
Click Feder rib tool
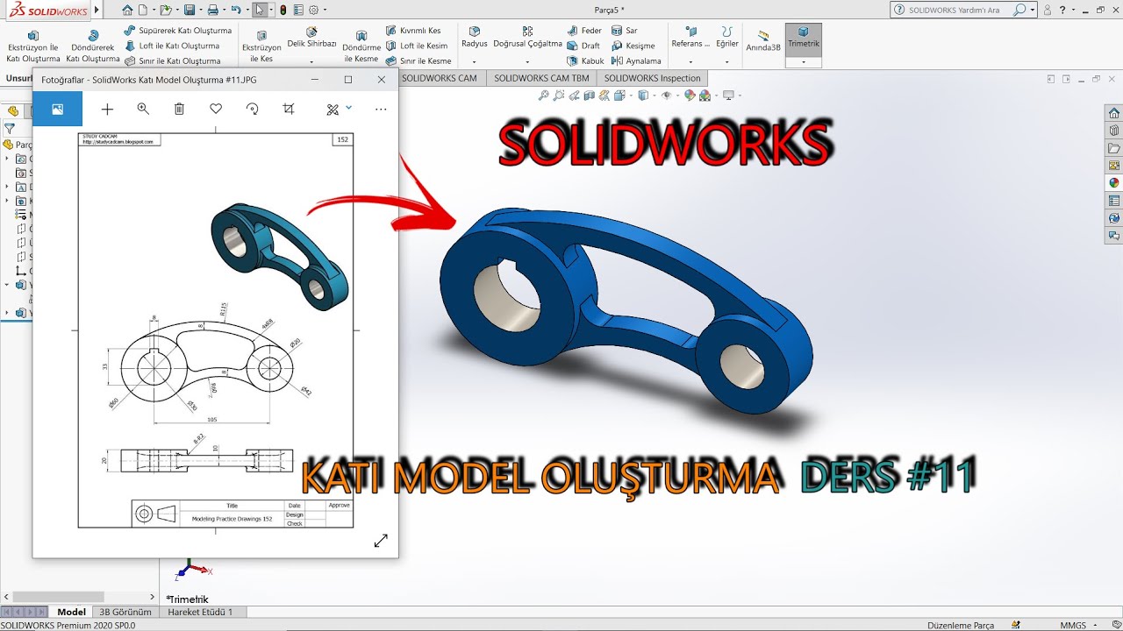585,30
